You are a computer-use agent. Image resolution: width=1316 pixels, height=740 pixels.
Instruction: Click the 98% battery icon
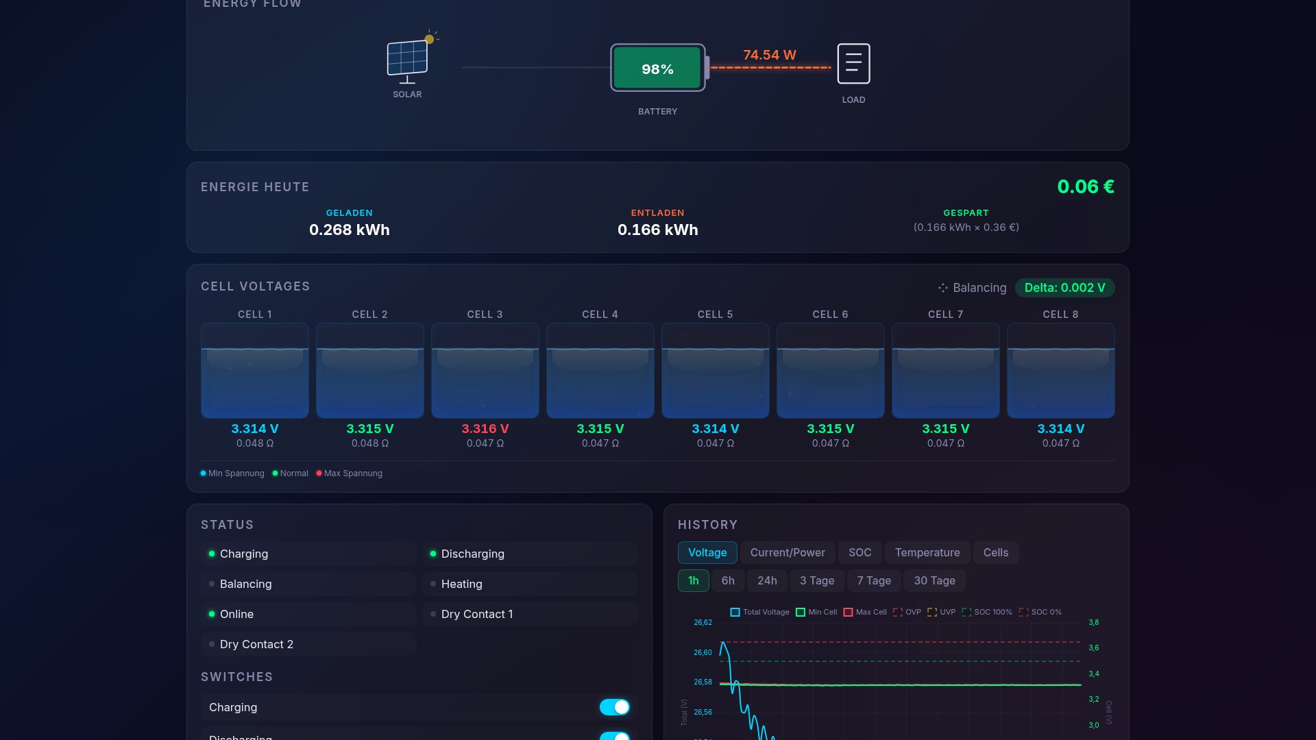pyautogui.click(x=657, y=68)
